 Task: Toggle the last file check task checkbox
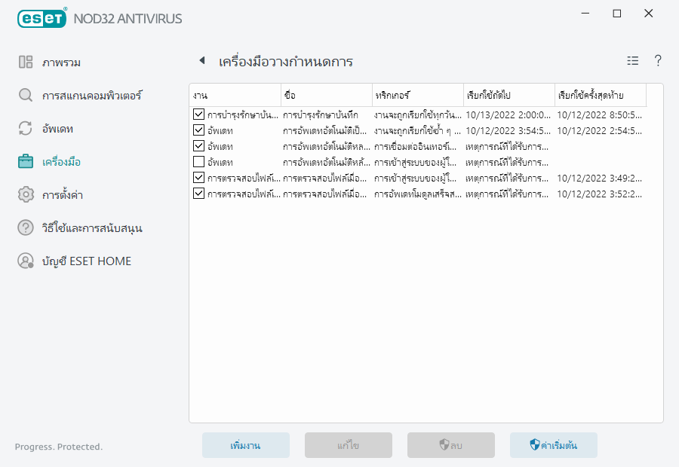point(198,194)
